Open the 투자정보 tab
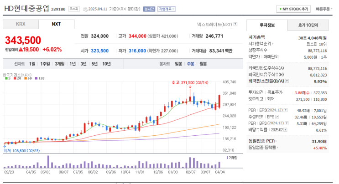The height and width of the screenshot is (184, 339). click(x=267, y=25)
